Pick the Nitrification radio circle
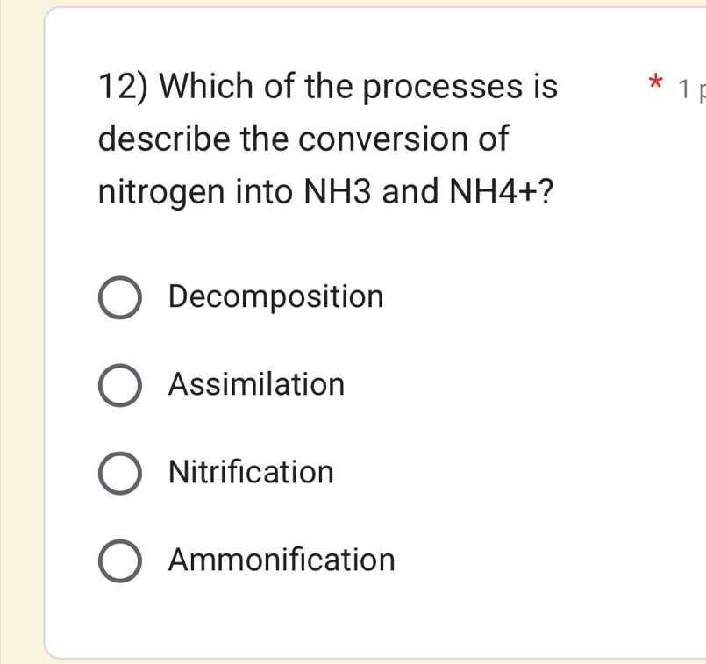This screenshot has width=706, height=664. (x=118, y=473)
